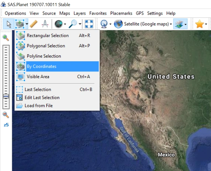Click the zoom slider handle
This screenshot has height=171, width=211.
6,96
